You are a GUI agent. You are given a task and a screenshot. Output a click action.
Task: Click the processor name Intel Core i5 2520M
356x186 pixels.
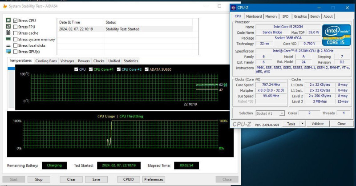pyautogui.click(x=288, y=27)
